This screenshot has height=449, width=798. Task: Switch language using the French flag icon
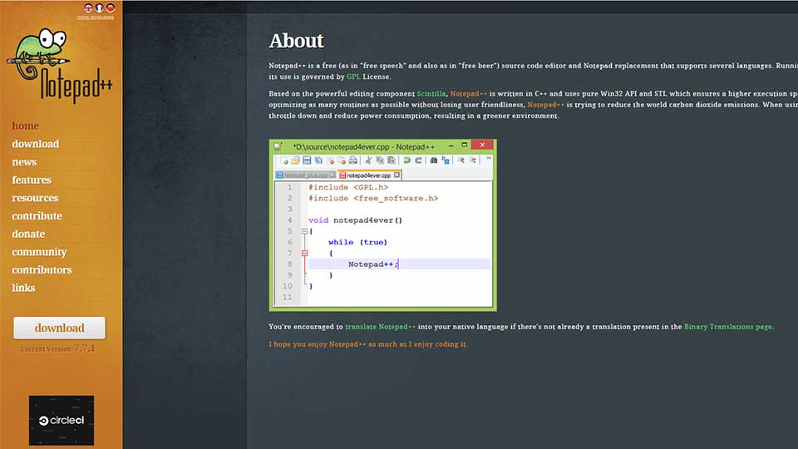point(99,7)
